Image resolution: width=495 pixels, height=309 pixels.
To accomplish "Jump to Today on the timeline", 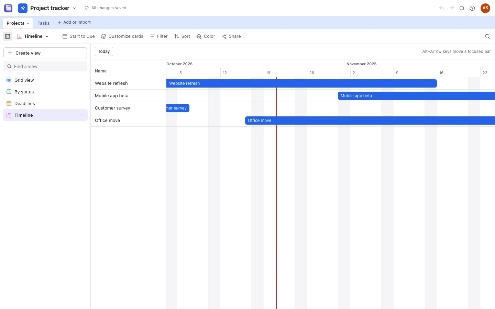I will (x=104, y=51).
